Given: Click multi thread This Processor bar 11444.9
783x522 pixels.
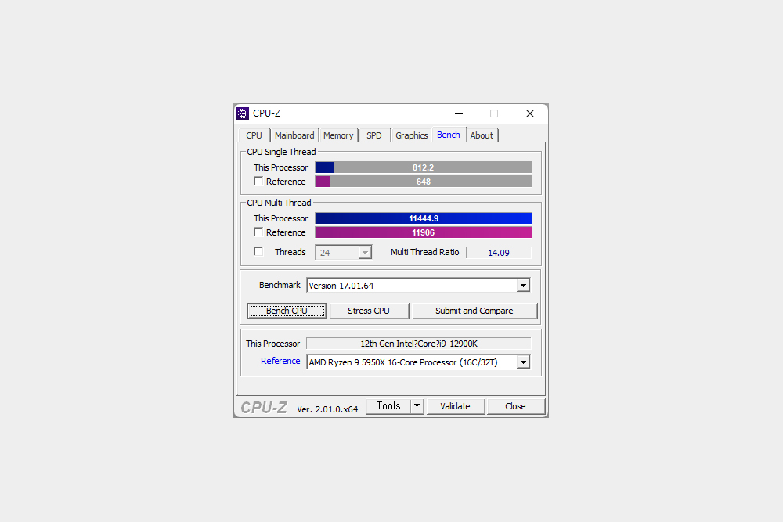Looking at the screenshot, I should pyautogui.click(x=423, y=218).
